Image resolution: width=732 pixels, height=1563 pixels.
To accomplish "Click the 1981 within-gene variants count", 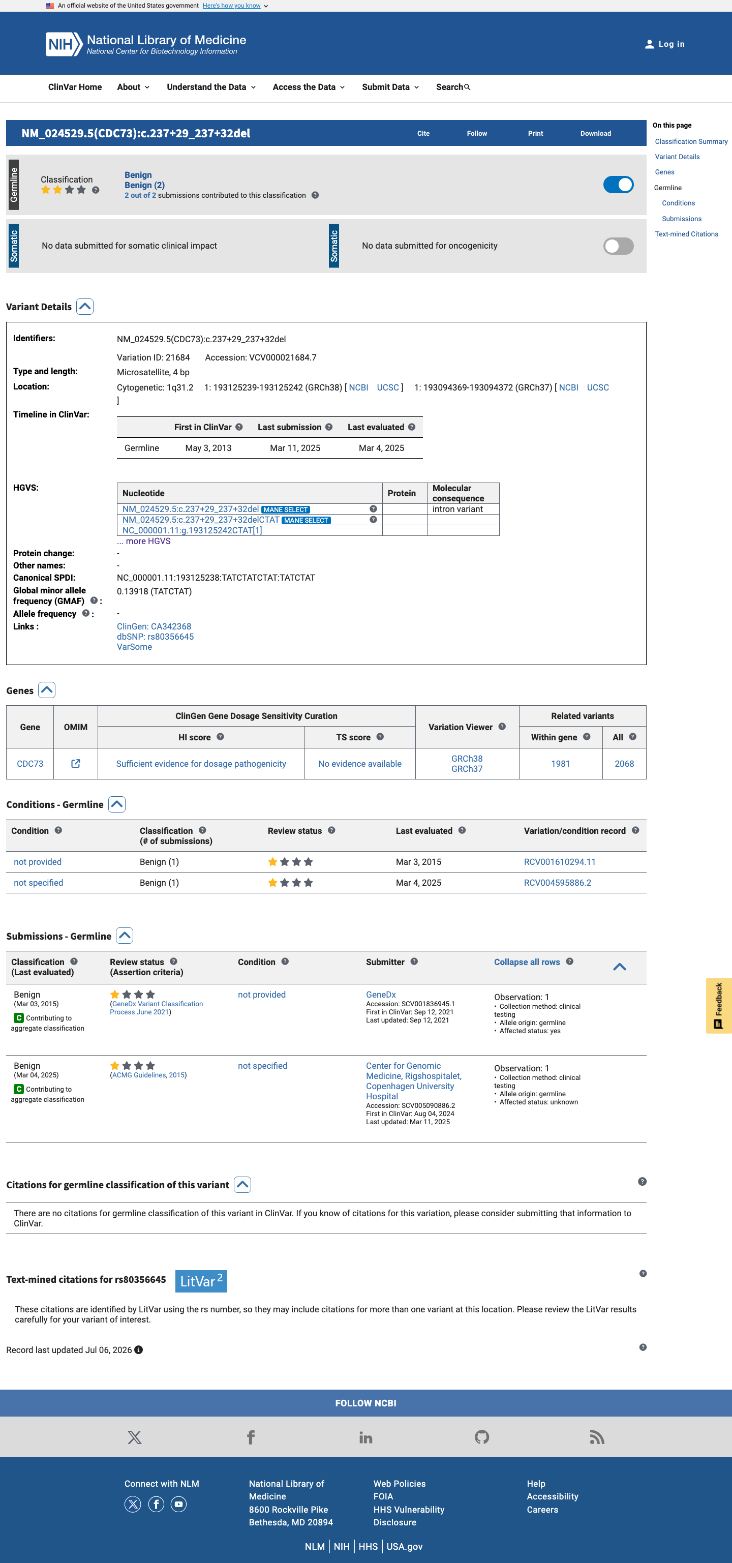I will 560,764.
